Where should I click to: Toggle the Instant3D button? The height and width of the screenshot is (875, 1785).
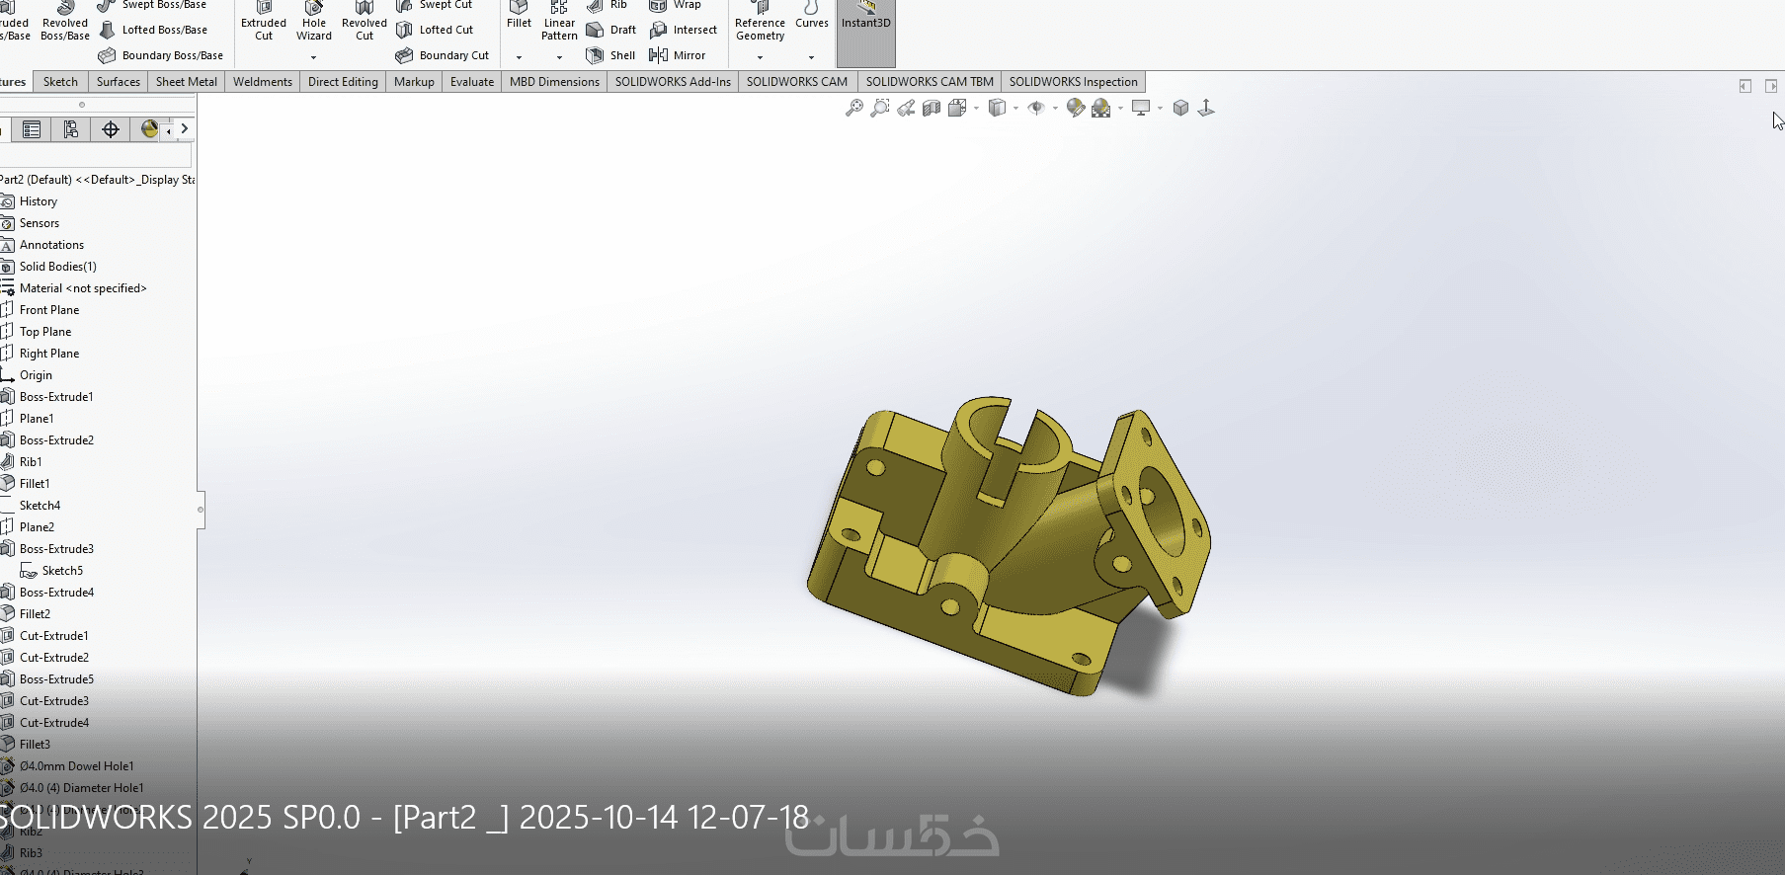[866, 33]
